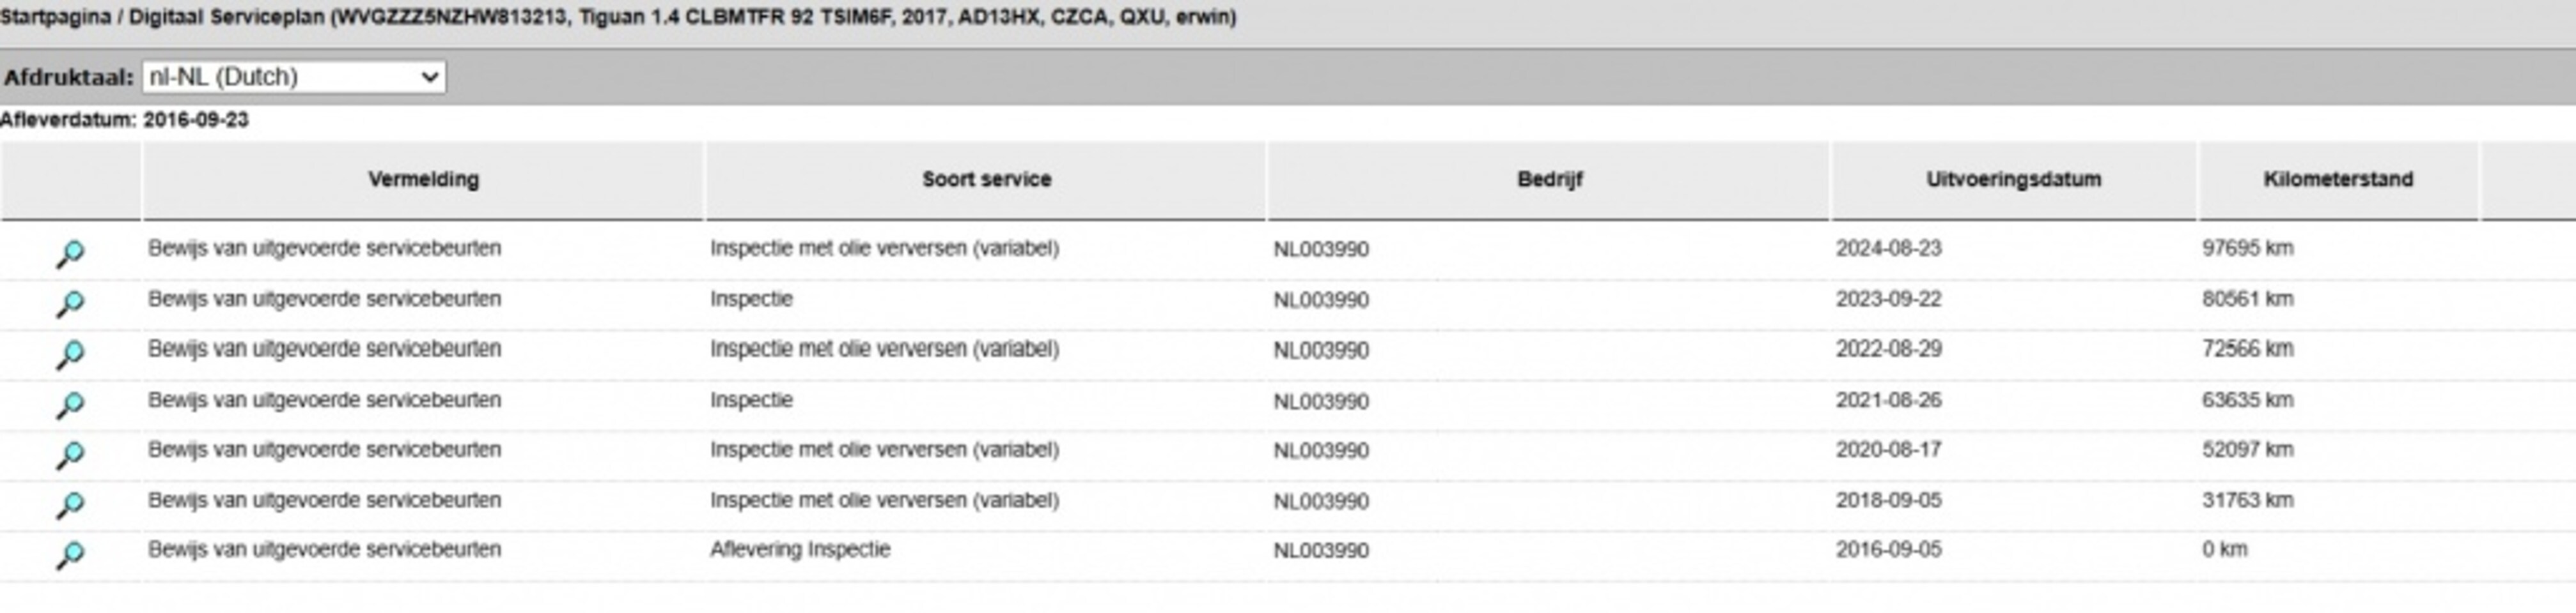Open details for the 2024-08-23 service entry
Screen dimensions: 2576x613
point(70,253)
